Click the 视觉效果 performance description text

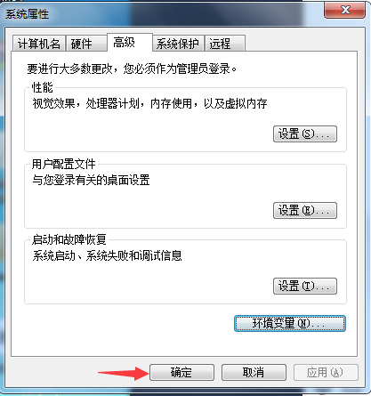149,103
